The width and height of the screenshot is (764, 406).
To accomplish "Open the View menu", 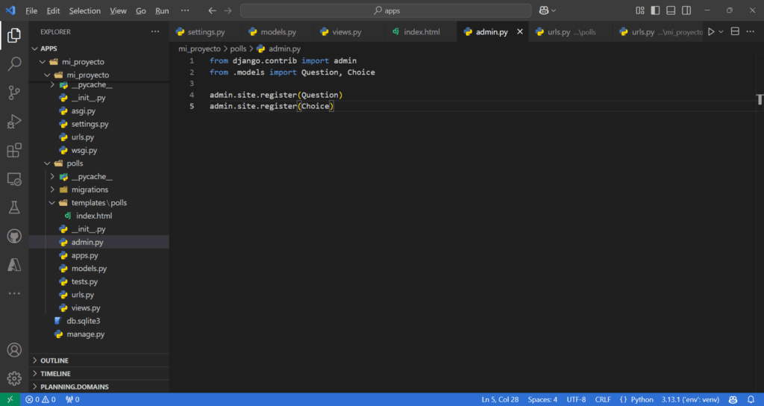I will click(x=118, y=10).
